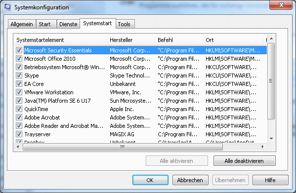296x193 pixels.
Task: Disable Betriebssystem Microsoft Win startup checkbox
Action: coord(19,67)
